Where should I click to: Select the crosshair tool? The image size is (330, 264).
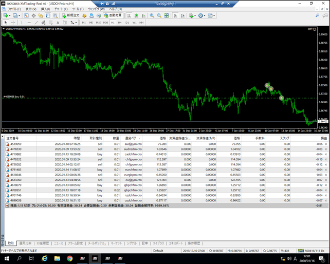(x=13, y=23)
